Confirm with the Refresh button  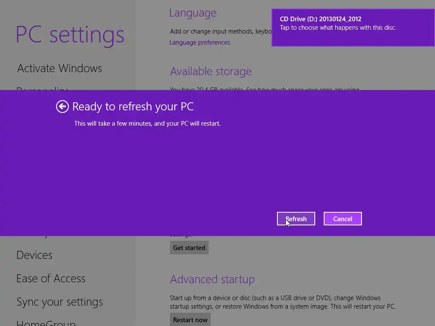(296, 219)
